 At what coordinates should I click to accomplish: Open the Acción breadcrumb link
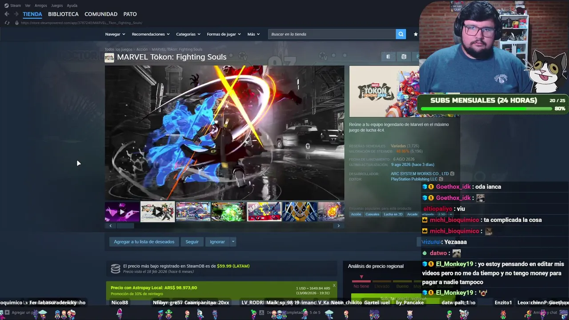[142, 49]
